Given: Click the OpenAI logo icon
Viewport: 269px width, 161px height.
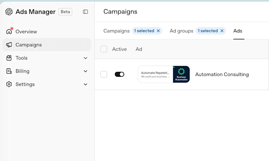Looking at the screenshot, I should coord(9,12).
